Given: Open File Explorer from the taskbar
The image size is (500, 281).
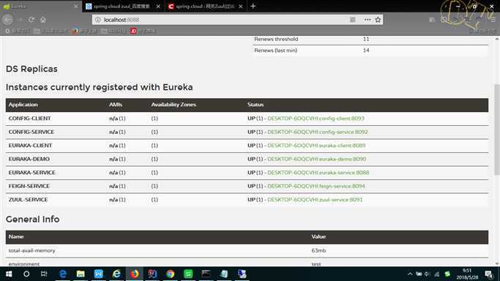Looking at the screenshot, I should [x=81, y=274].
